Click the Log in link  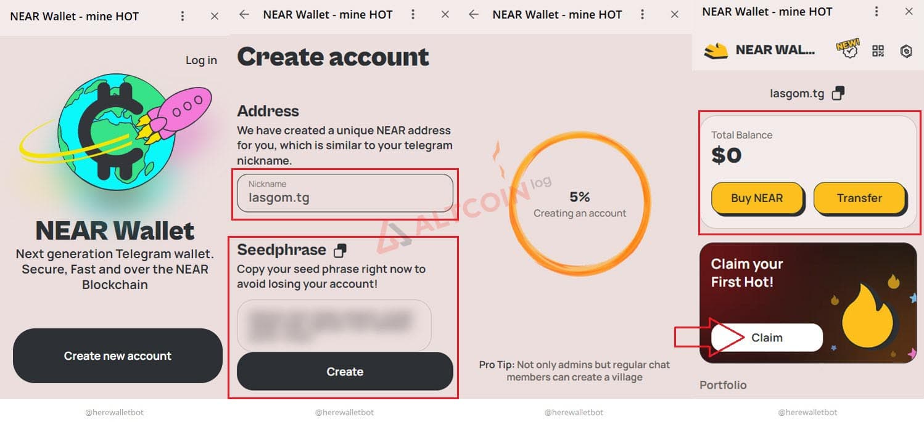click(201, 60)
